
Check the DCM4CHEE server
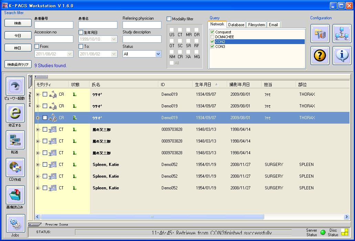click(x=212, y=36)
